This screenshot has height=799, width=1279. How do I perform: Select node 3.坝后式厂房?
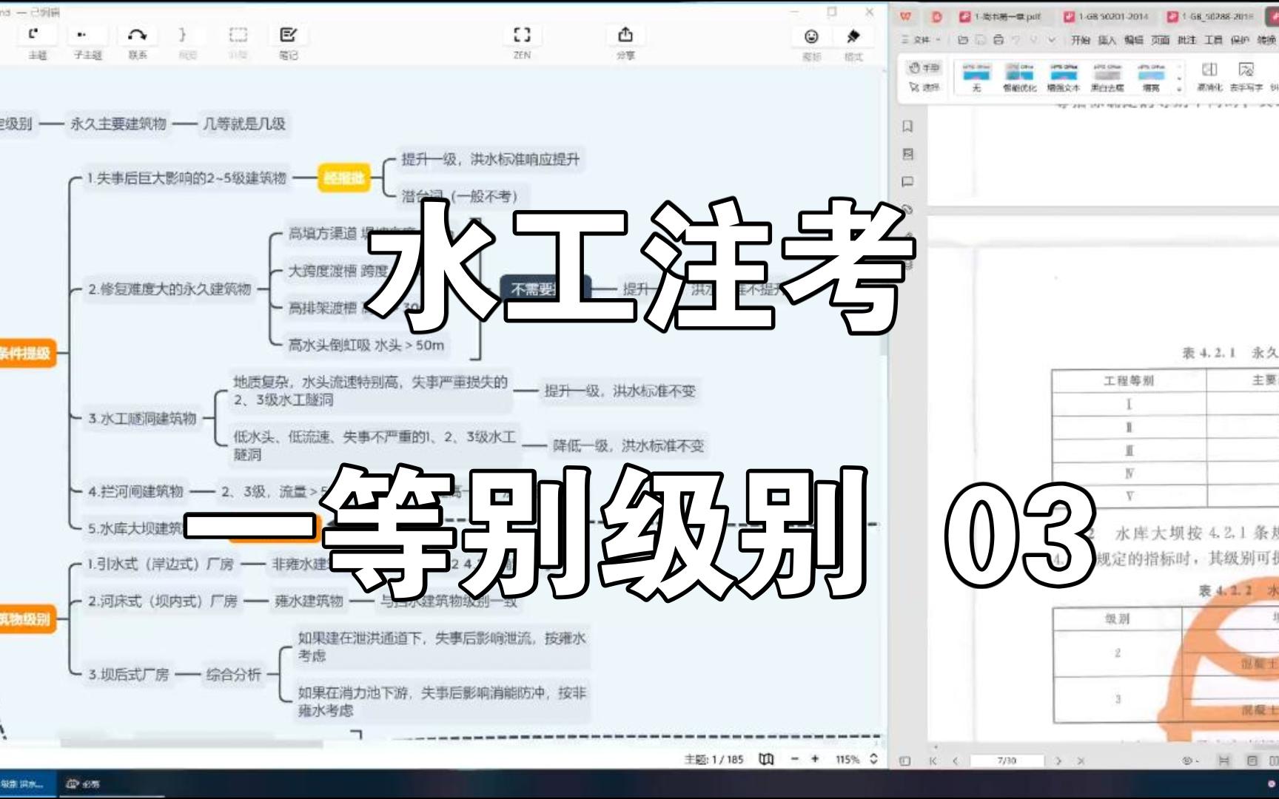pyautogui.click(x=128, y=675)
